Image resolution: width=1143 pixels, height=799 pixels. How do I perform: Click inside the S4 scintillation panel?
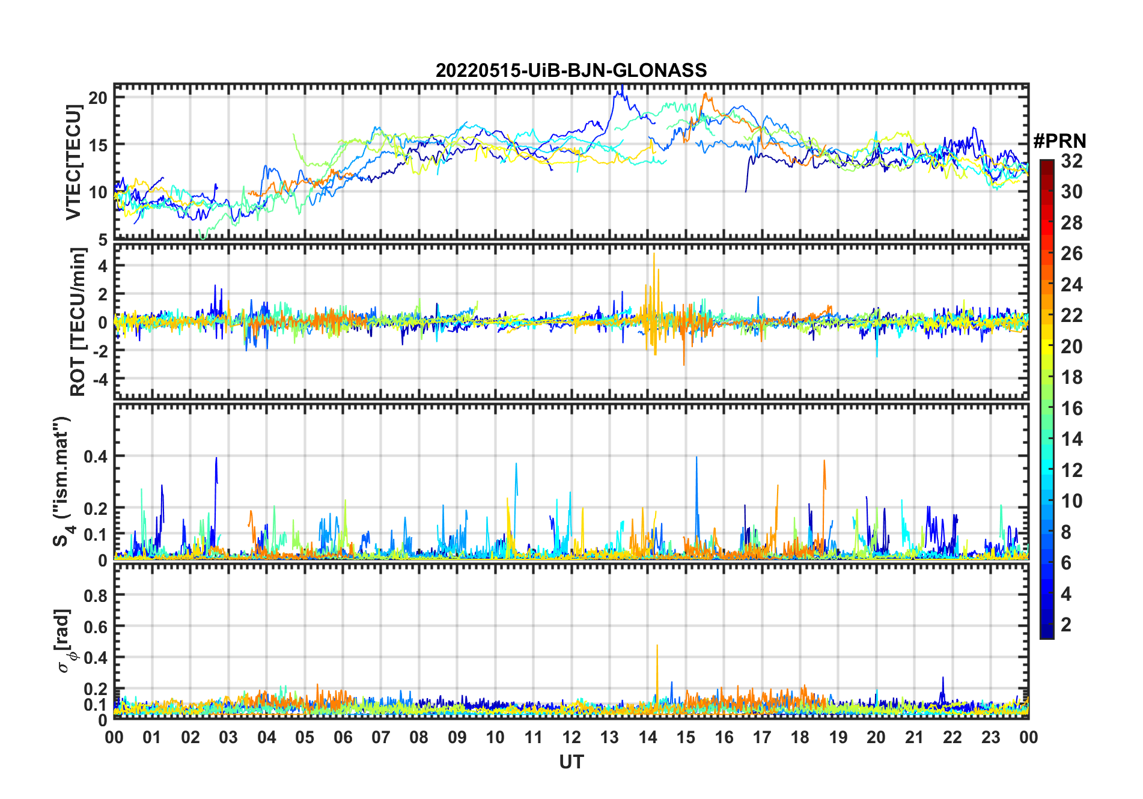click(x=571, y=481)
